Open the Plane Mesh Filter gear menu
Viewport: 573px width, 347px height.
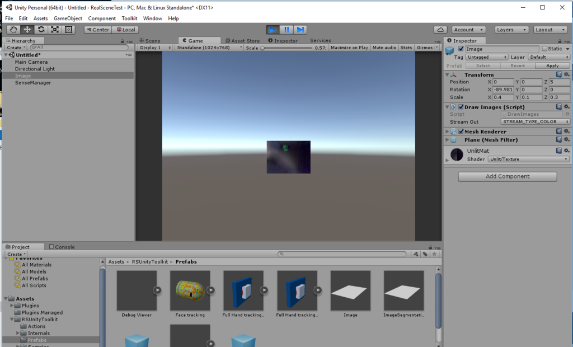point(566,139)
